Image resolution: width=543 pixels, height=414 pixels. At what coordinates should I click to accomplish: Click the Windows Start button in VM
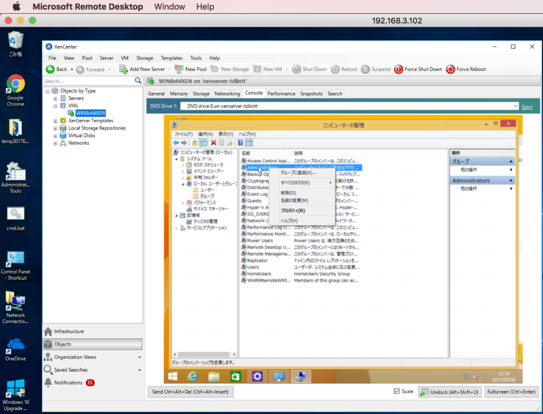[172, 376]
